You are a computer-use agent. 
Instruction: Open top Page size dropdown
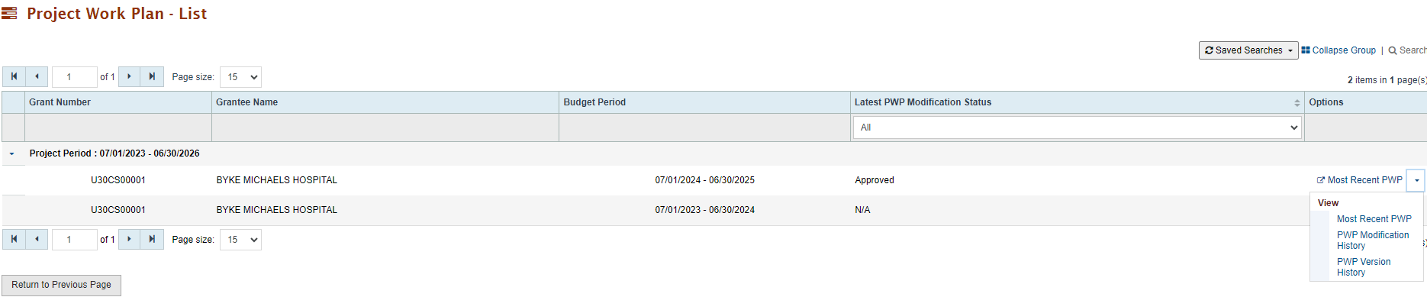coord(240,77)
